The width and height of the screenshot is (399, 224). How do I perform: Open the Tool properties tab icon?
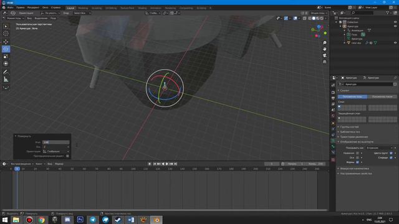pos(333,85)
